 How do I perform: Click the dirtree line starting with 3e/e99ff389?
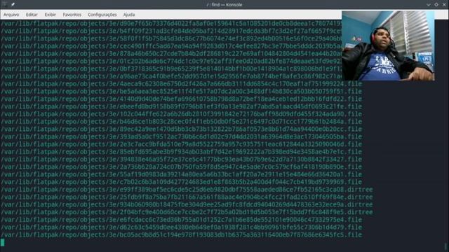tap(187, 190)
